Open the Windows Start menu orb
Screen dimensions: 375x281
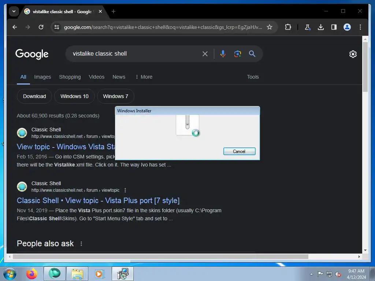tap(10, 274)
